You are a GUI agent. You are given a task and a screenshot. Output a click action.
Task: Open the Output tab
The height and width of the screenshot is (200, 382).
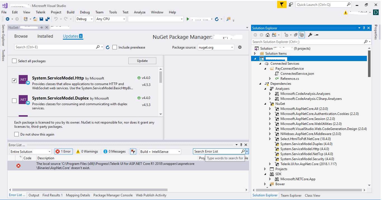click(34, 195)
